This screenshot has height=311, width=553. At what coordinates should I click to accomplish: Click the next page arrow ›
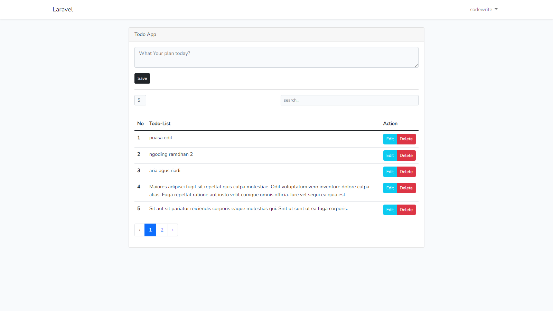pos(173,230)
